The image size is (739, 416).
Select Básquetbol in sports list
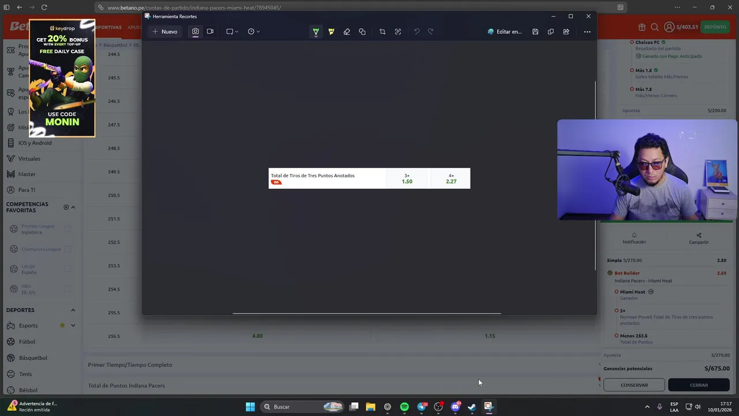click(33, 358)
